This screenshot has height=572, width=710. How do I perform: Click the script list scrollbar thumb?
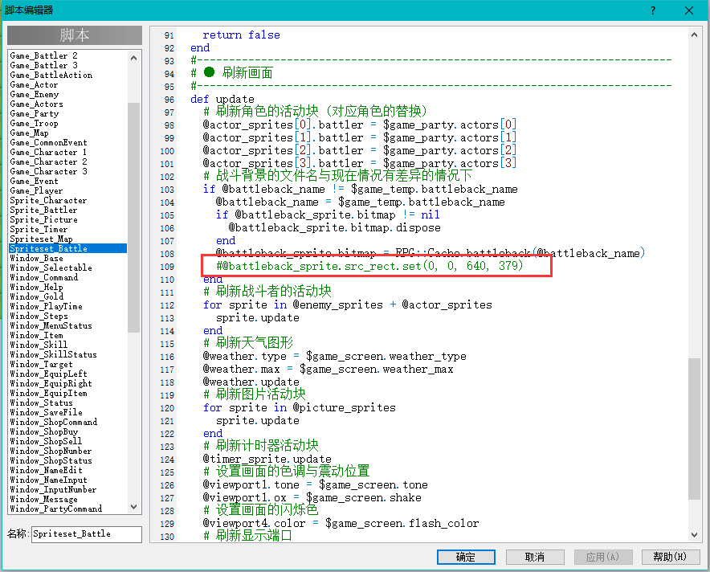pos(133,218)
